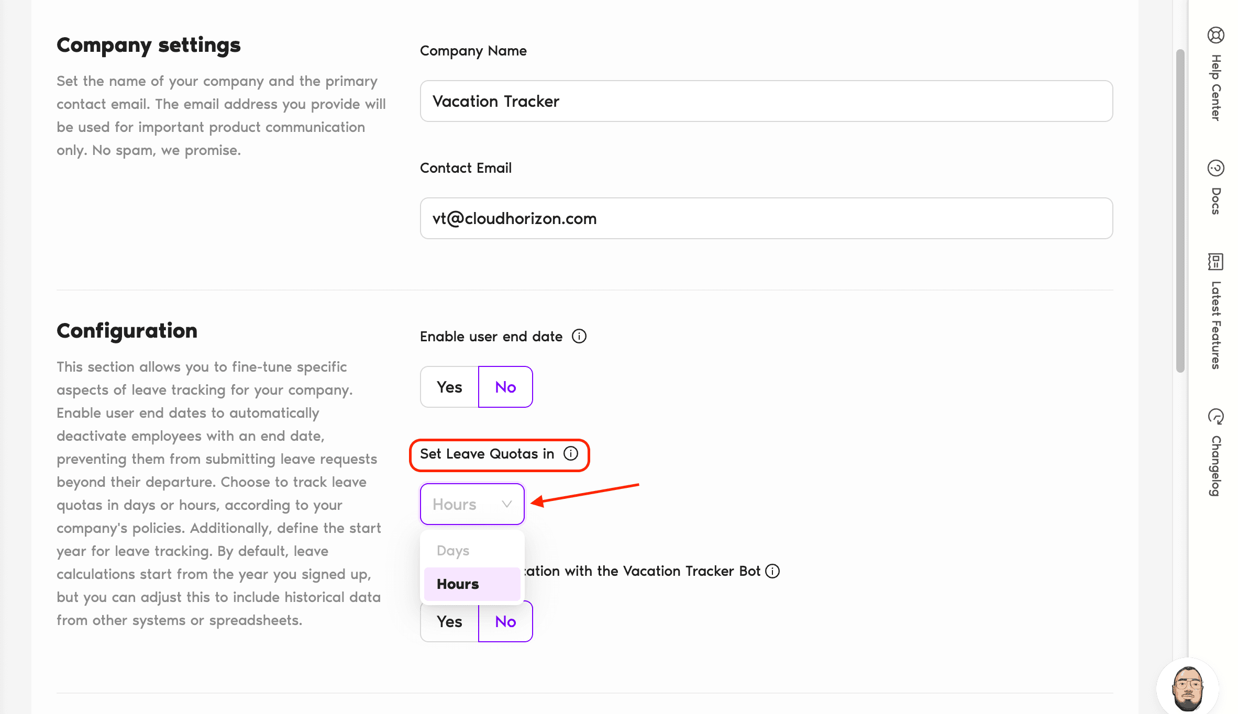Open the Docs sidebar icon
The image size is (1238, 714).
tap(1215, 168)
